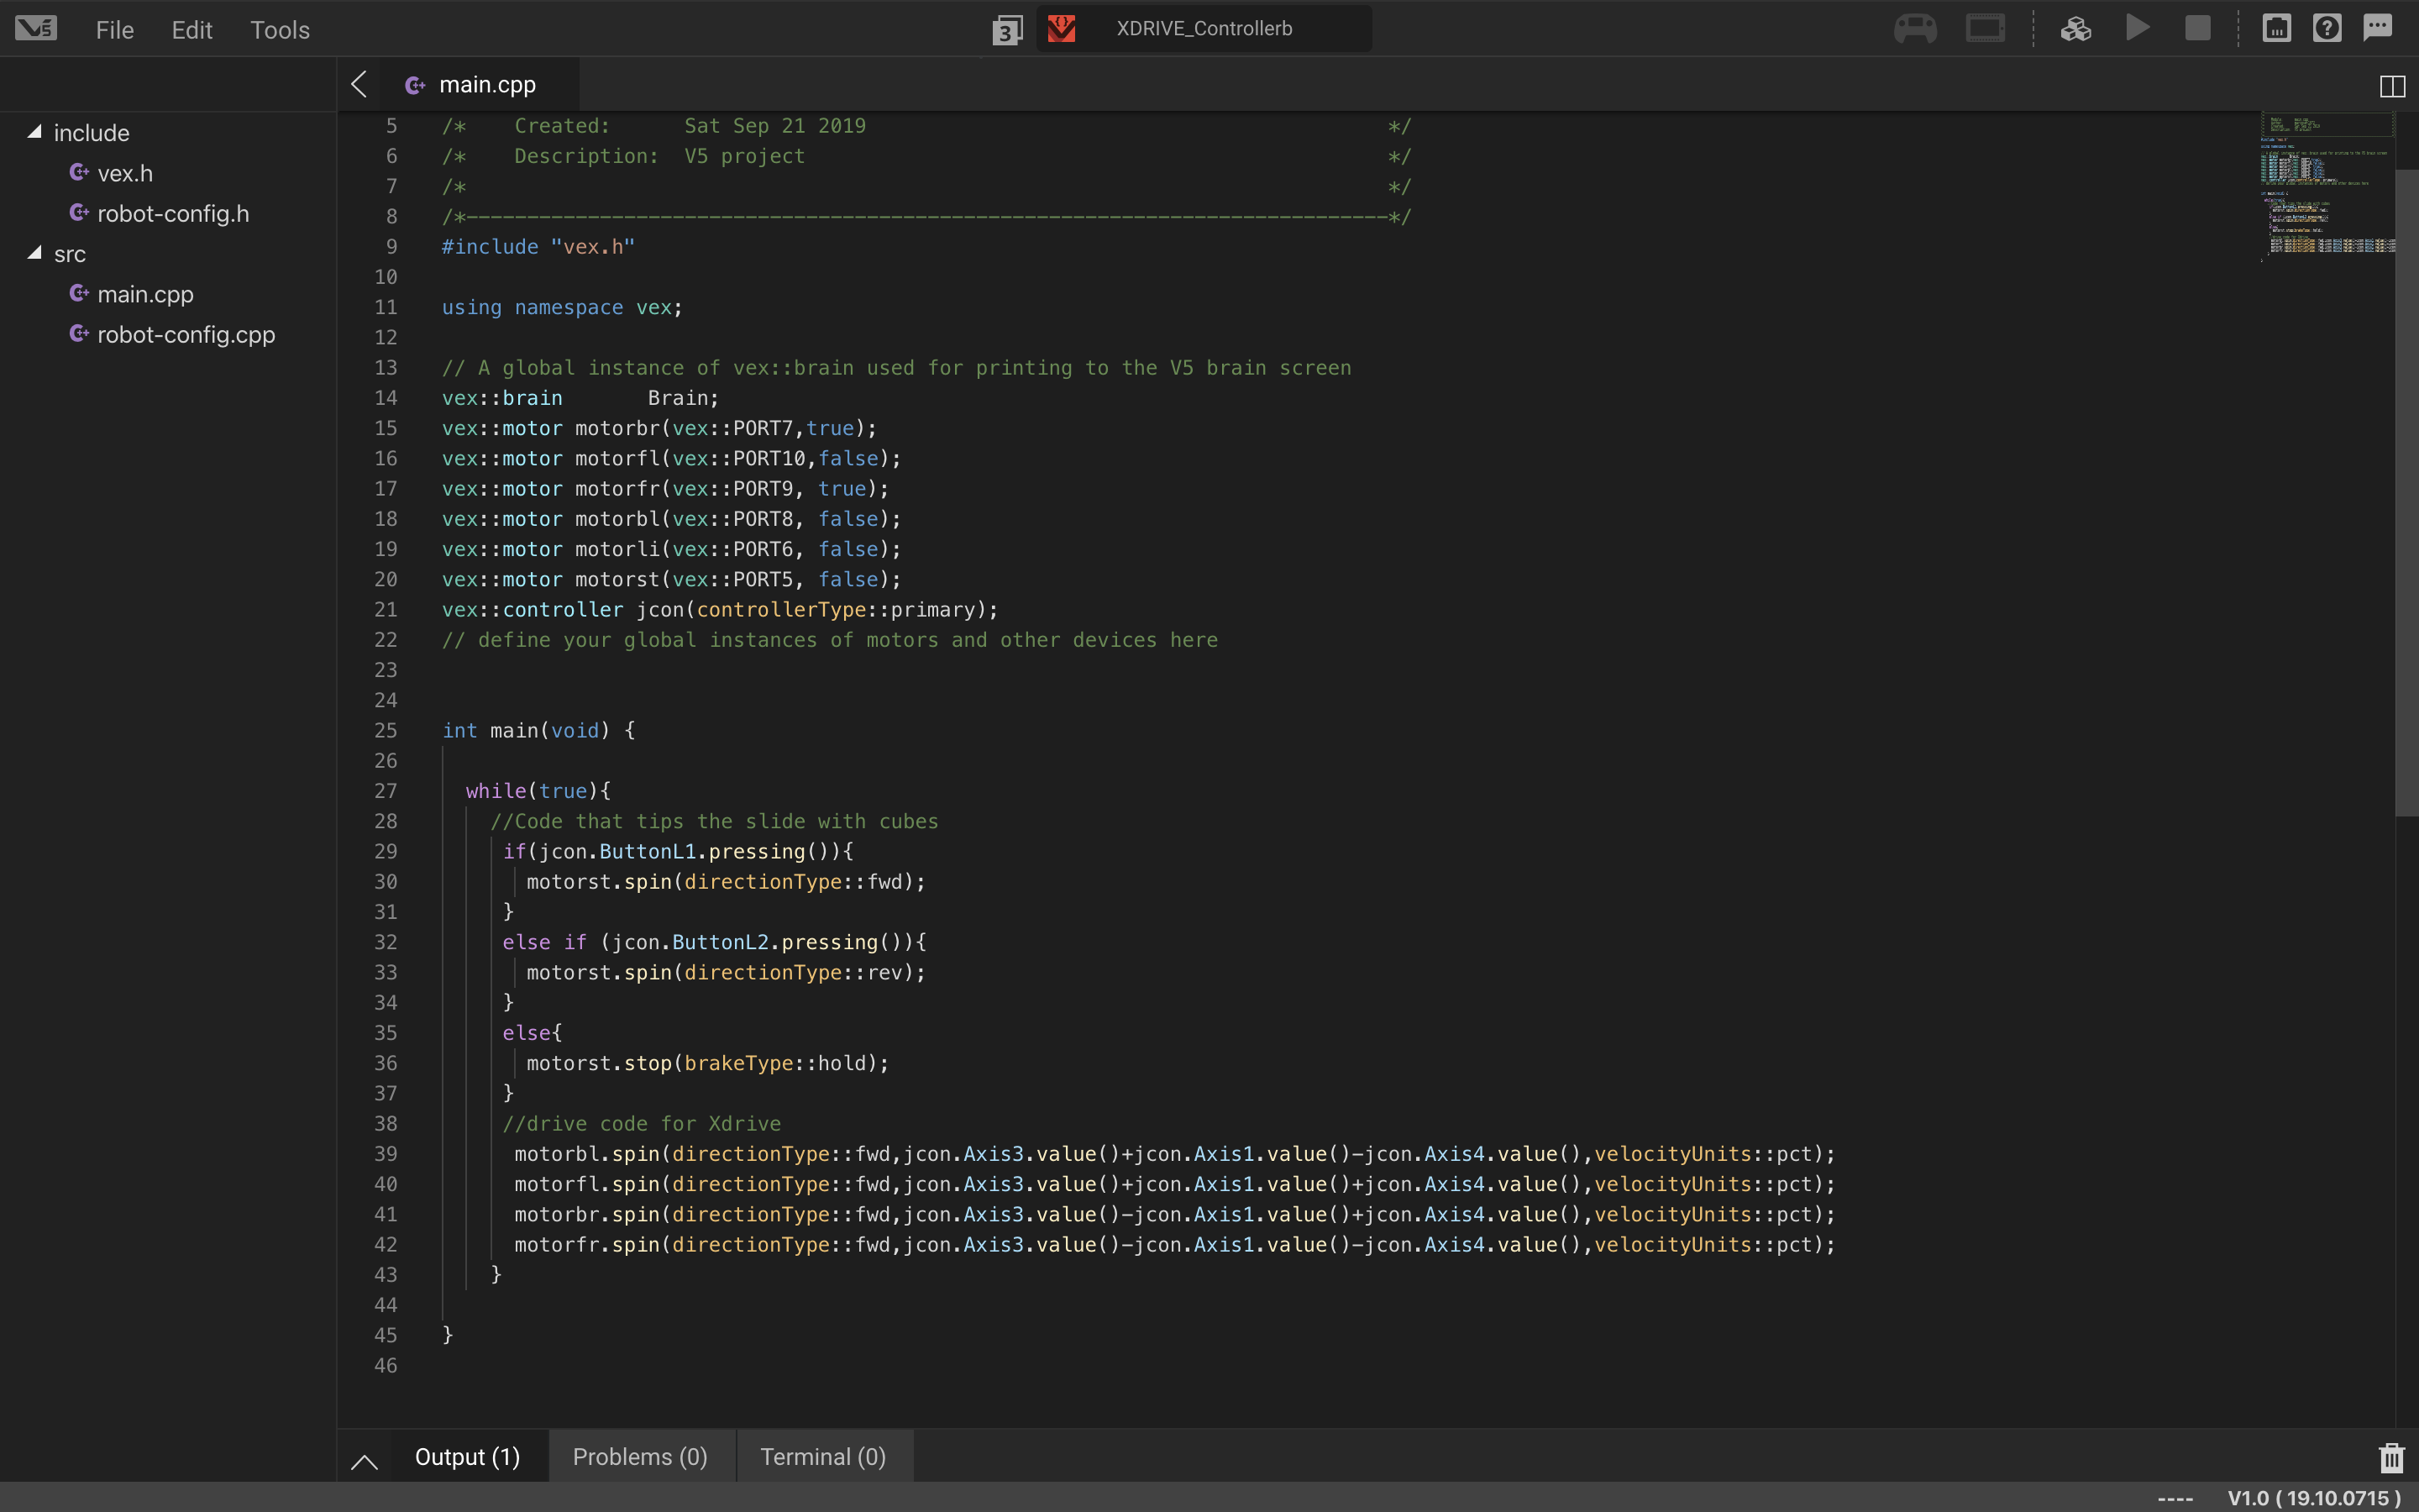Viewport: 2419px width, 1512px height.
Task: Click the '//Code that tips the slide' comment
Action: [x=714, y=821]
